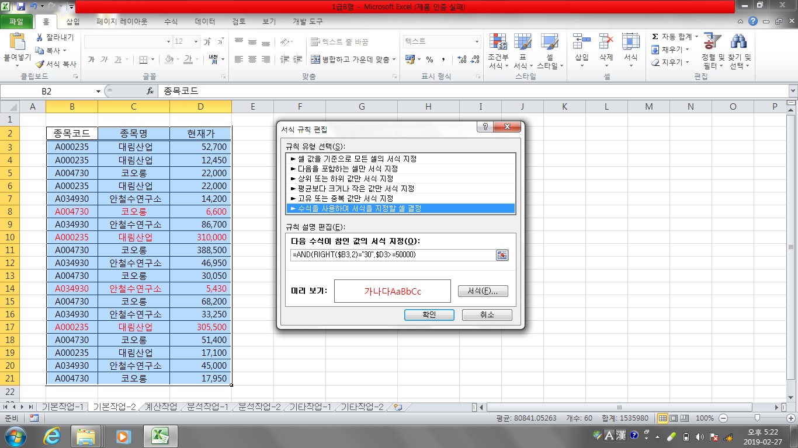Open the sort and filter (정렬 및 필터) icon
Image resolution: width=798 pixels, height=448 pixels.
click(x=712, y=43)
